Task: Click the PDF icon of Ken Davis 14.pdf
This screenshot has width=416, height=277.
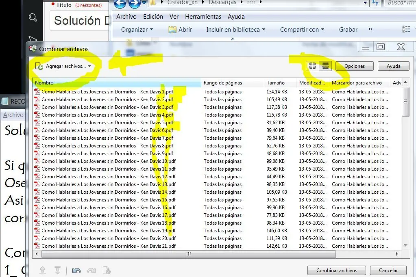Action: click(x=37, y=192)
